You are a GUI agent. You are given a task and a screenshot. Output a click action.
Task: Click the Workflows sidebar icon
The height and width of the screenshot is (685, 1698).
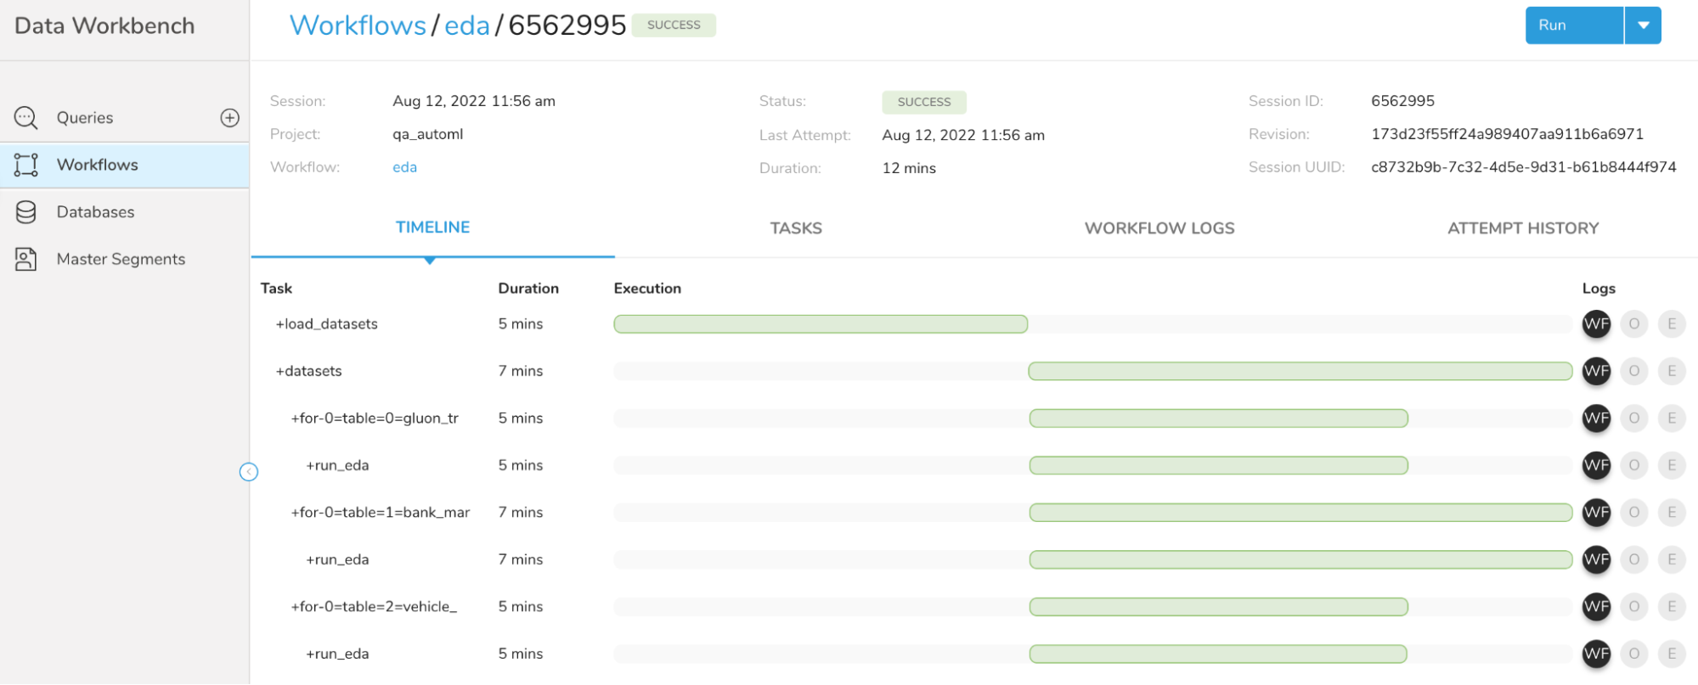click(26, 165)
